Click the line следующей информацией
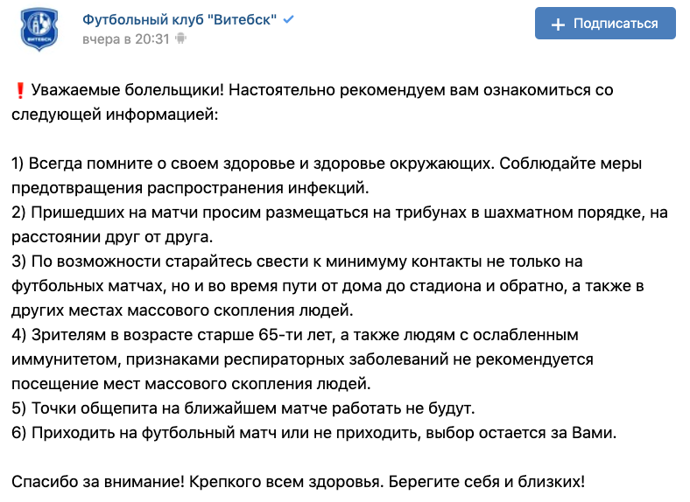690x502 pixels. (115, 115)
